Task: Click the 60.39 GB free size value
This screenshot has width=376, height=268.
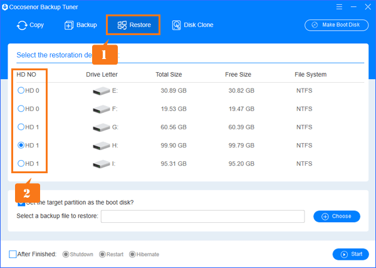Action: (241, 127)
